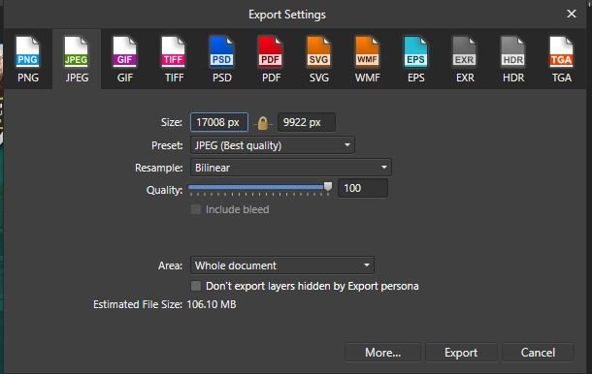
Task: Select the PSD file format icon
Action: 222,59
